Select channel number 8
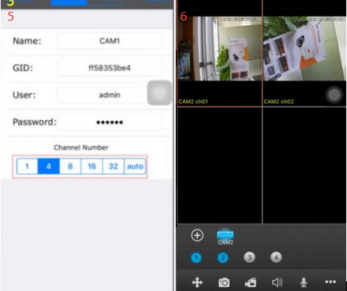 click(x=70, y=167)
